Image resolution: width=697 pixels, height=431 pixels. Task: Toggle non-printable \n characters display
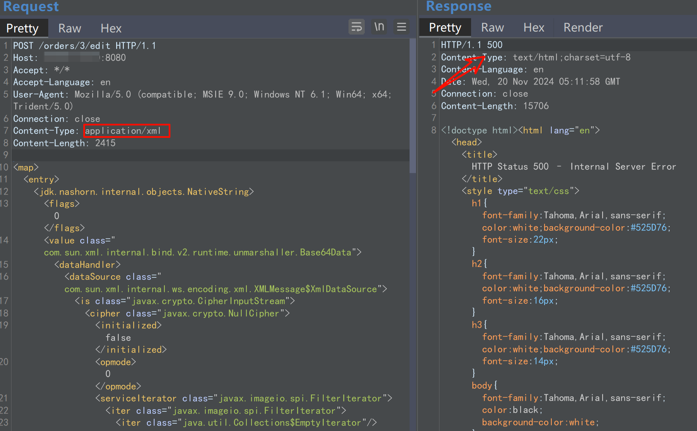(x=379, y=27)
